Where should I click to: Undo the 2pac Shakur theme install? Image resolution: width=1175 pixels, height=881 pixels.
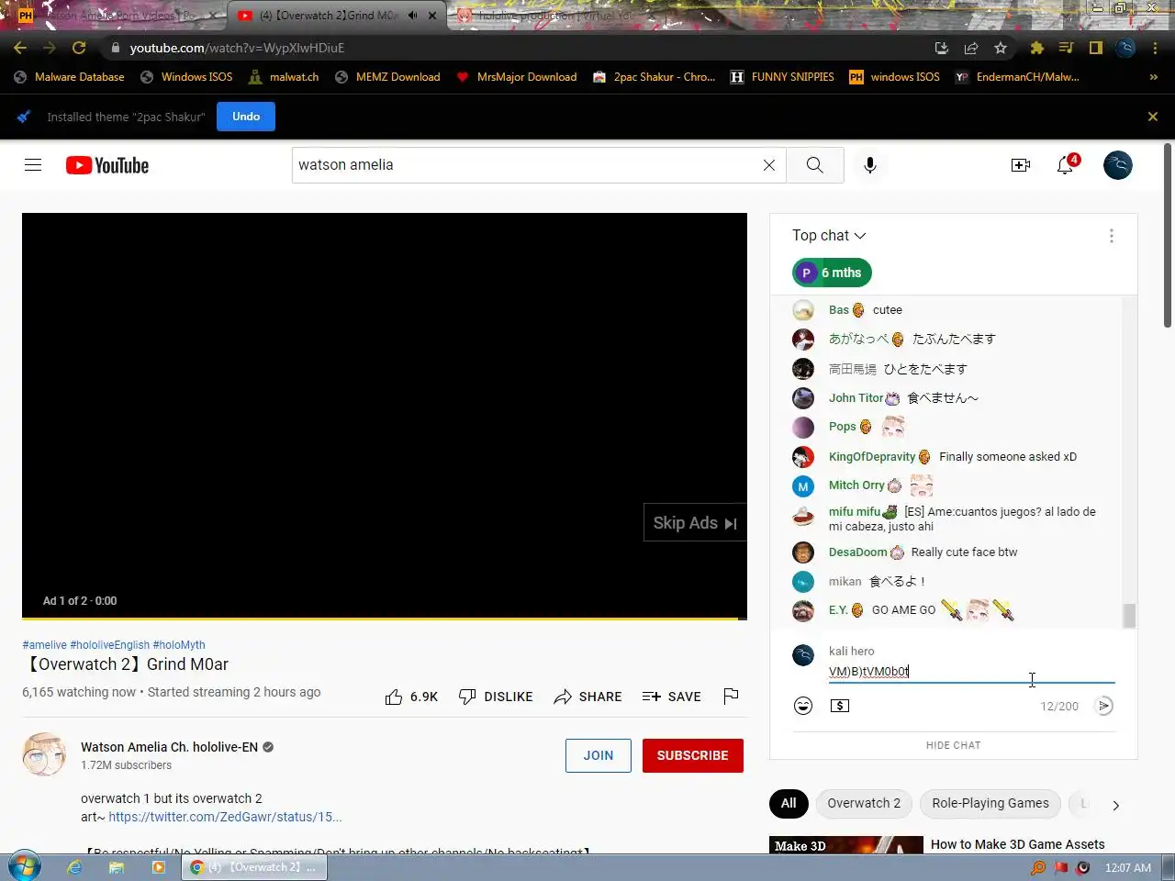click(x=246, y=117)
